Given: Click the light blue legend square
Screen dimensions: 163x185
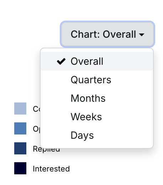Looking at the screenshot, I should [20, 109].
